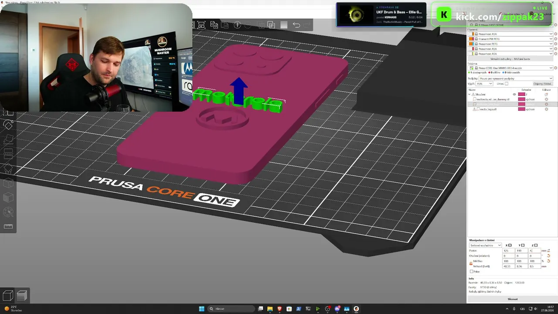
Task: Toggle visibility eye for Sloučení object
Action: pos(514,94)
